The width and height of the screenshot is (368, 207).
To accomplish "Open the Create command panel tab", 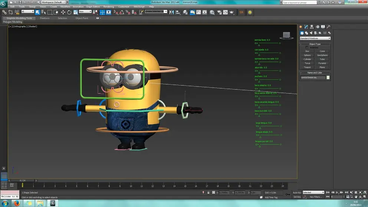I will click(x=300, y=27).
